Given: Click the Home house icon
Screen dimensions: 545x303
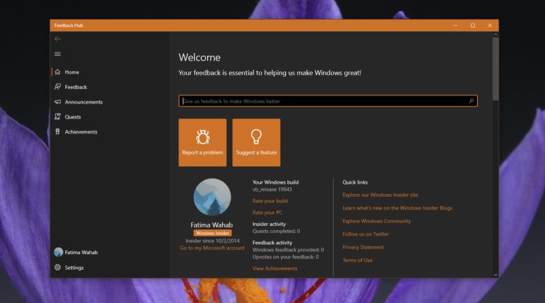Looking at the screenshot, I should coord(58,72).
